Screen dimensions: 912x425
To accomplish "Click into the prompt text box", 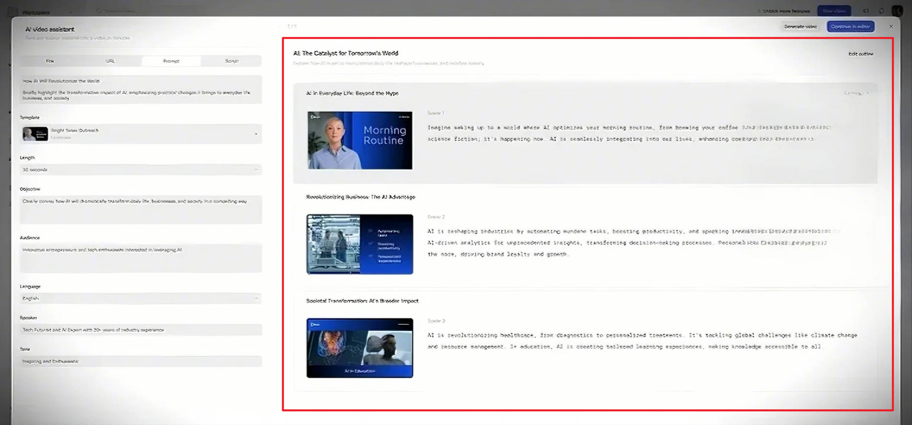I will tap(141, 90).
